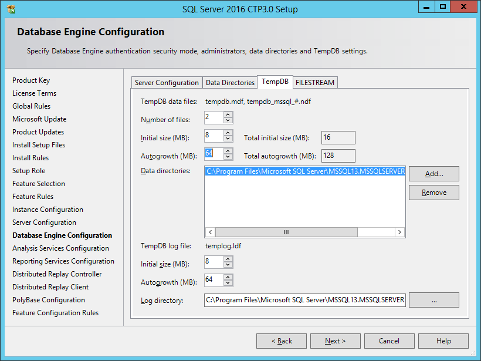Click the Number of files input field

(x=214, y=117)
